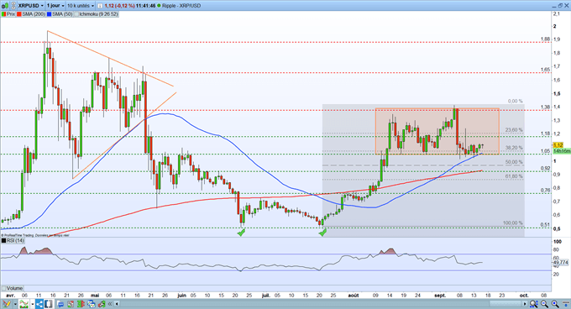Click the info icon beside the price
The height and width of the screenshot is (309, 571).
coord(100,6)
